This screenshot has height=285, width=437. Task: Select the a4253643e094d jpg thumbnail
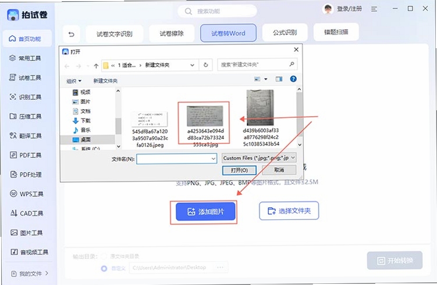pos(205,116)
